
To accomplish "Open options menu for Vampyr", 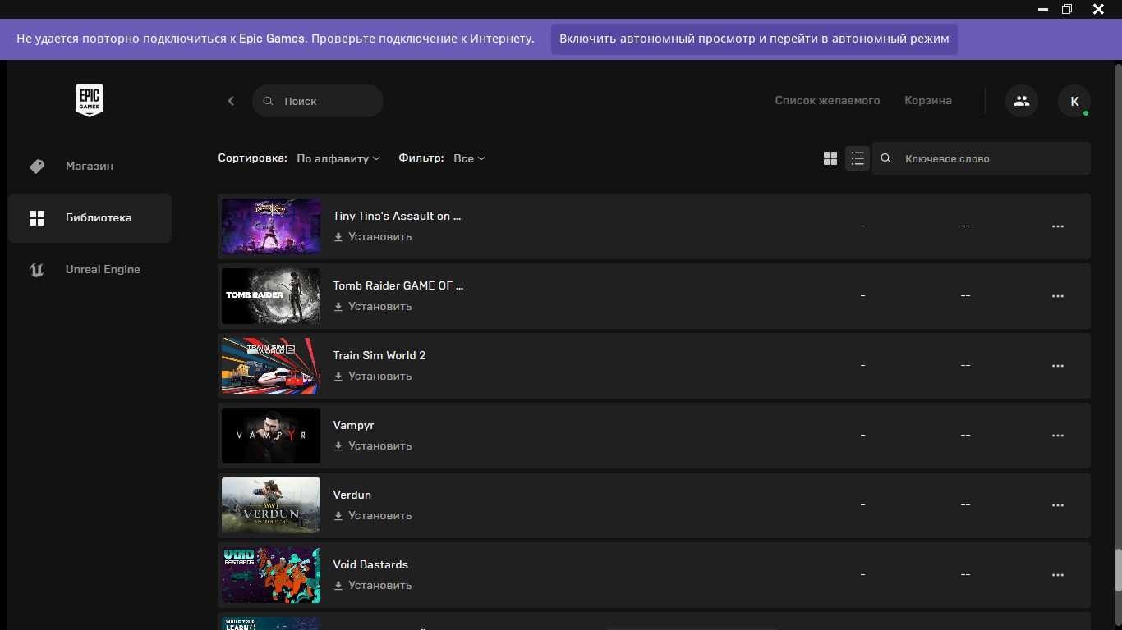I will click(1058, 435).
